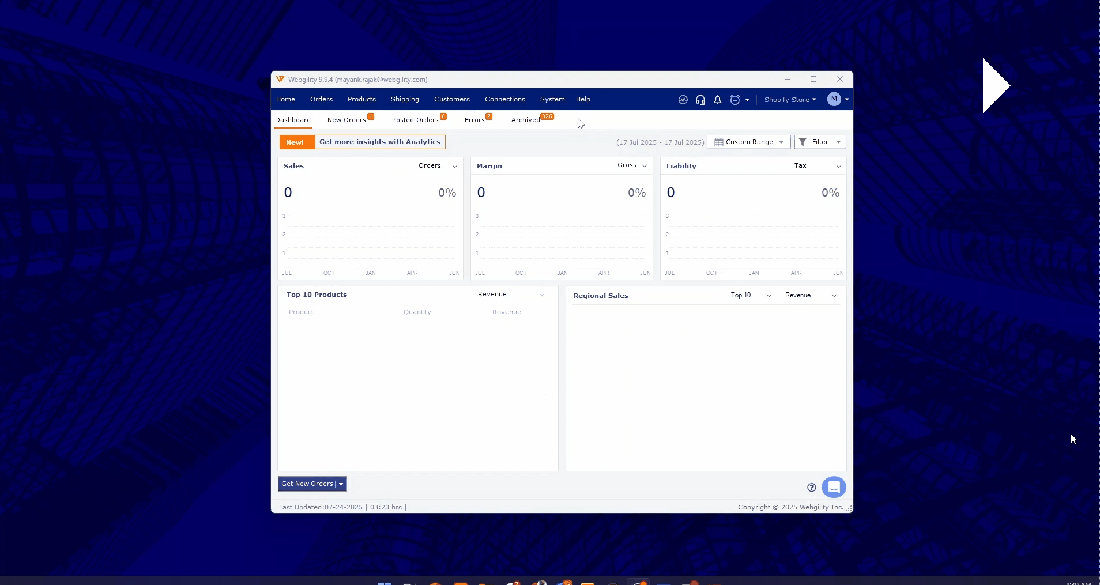Open the Custom Range date dropdown
The width and height of the screenshot is (1100, 585).
coord(749,142)
